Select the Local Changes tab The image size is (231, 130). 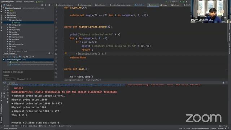click(x=10, y=53)
